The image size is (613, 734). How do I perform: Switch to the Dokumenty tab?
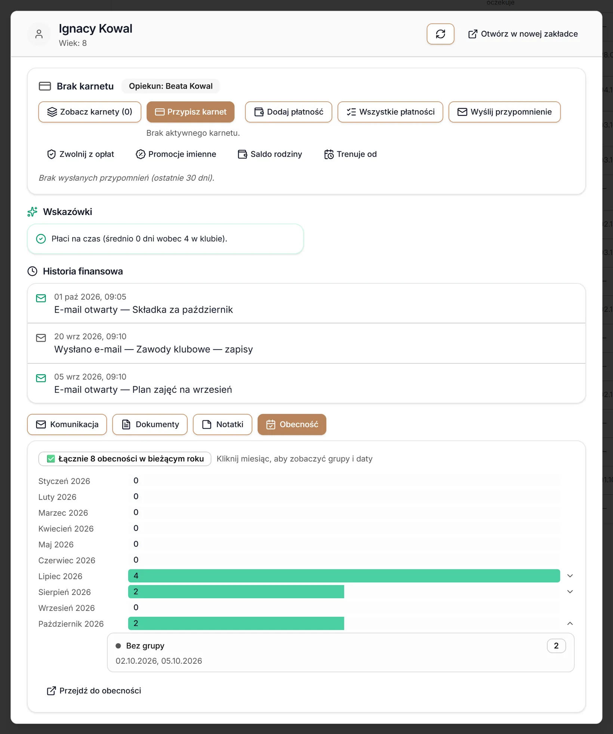150,425
